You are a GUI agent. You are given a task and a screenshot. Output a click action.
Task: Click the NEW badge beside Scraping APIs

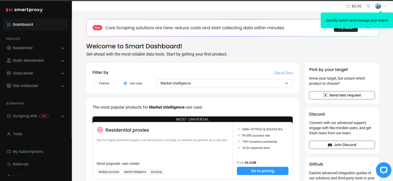[x=44, y=116]
